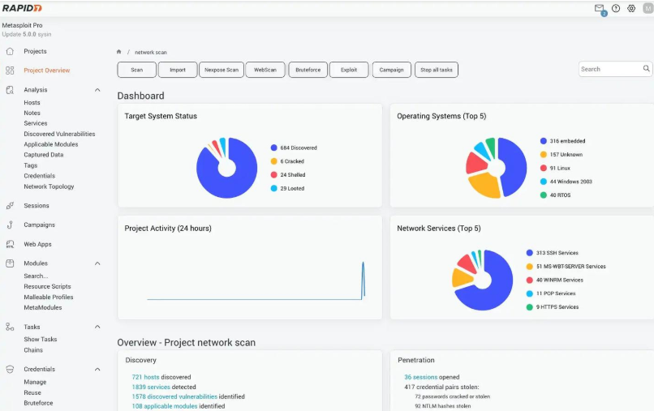Open Hosts under Analysis
This screenshot has height=411, width=654.
click(x=32, y=102)
